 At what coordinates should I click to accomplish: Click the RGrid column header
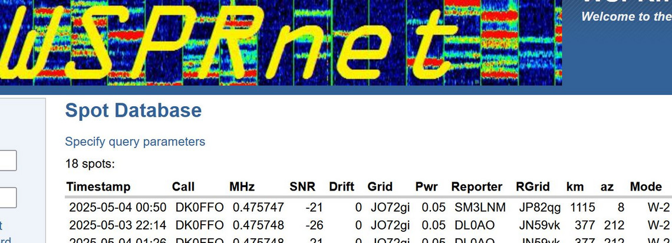[x=533, y=187]
